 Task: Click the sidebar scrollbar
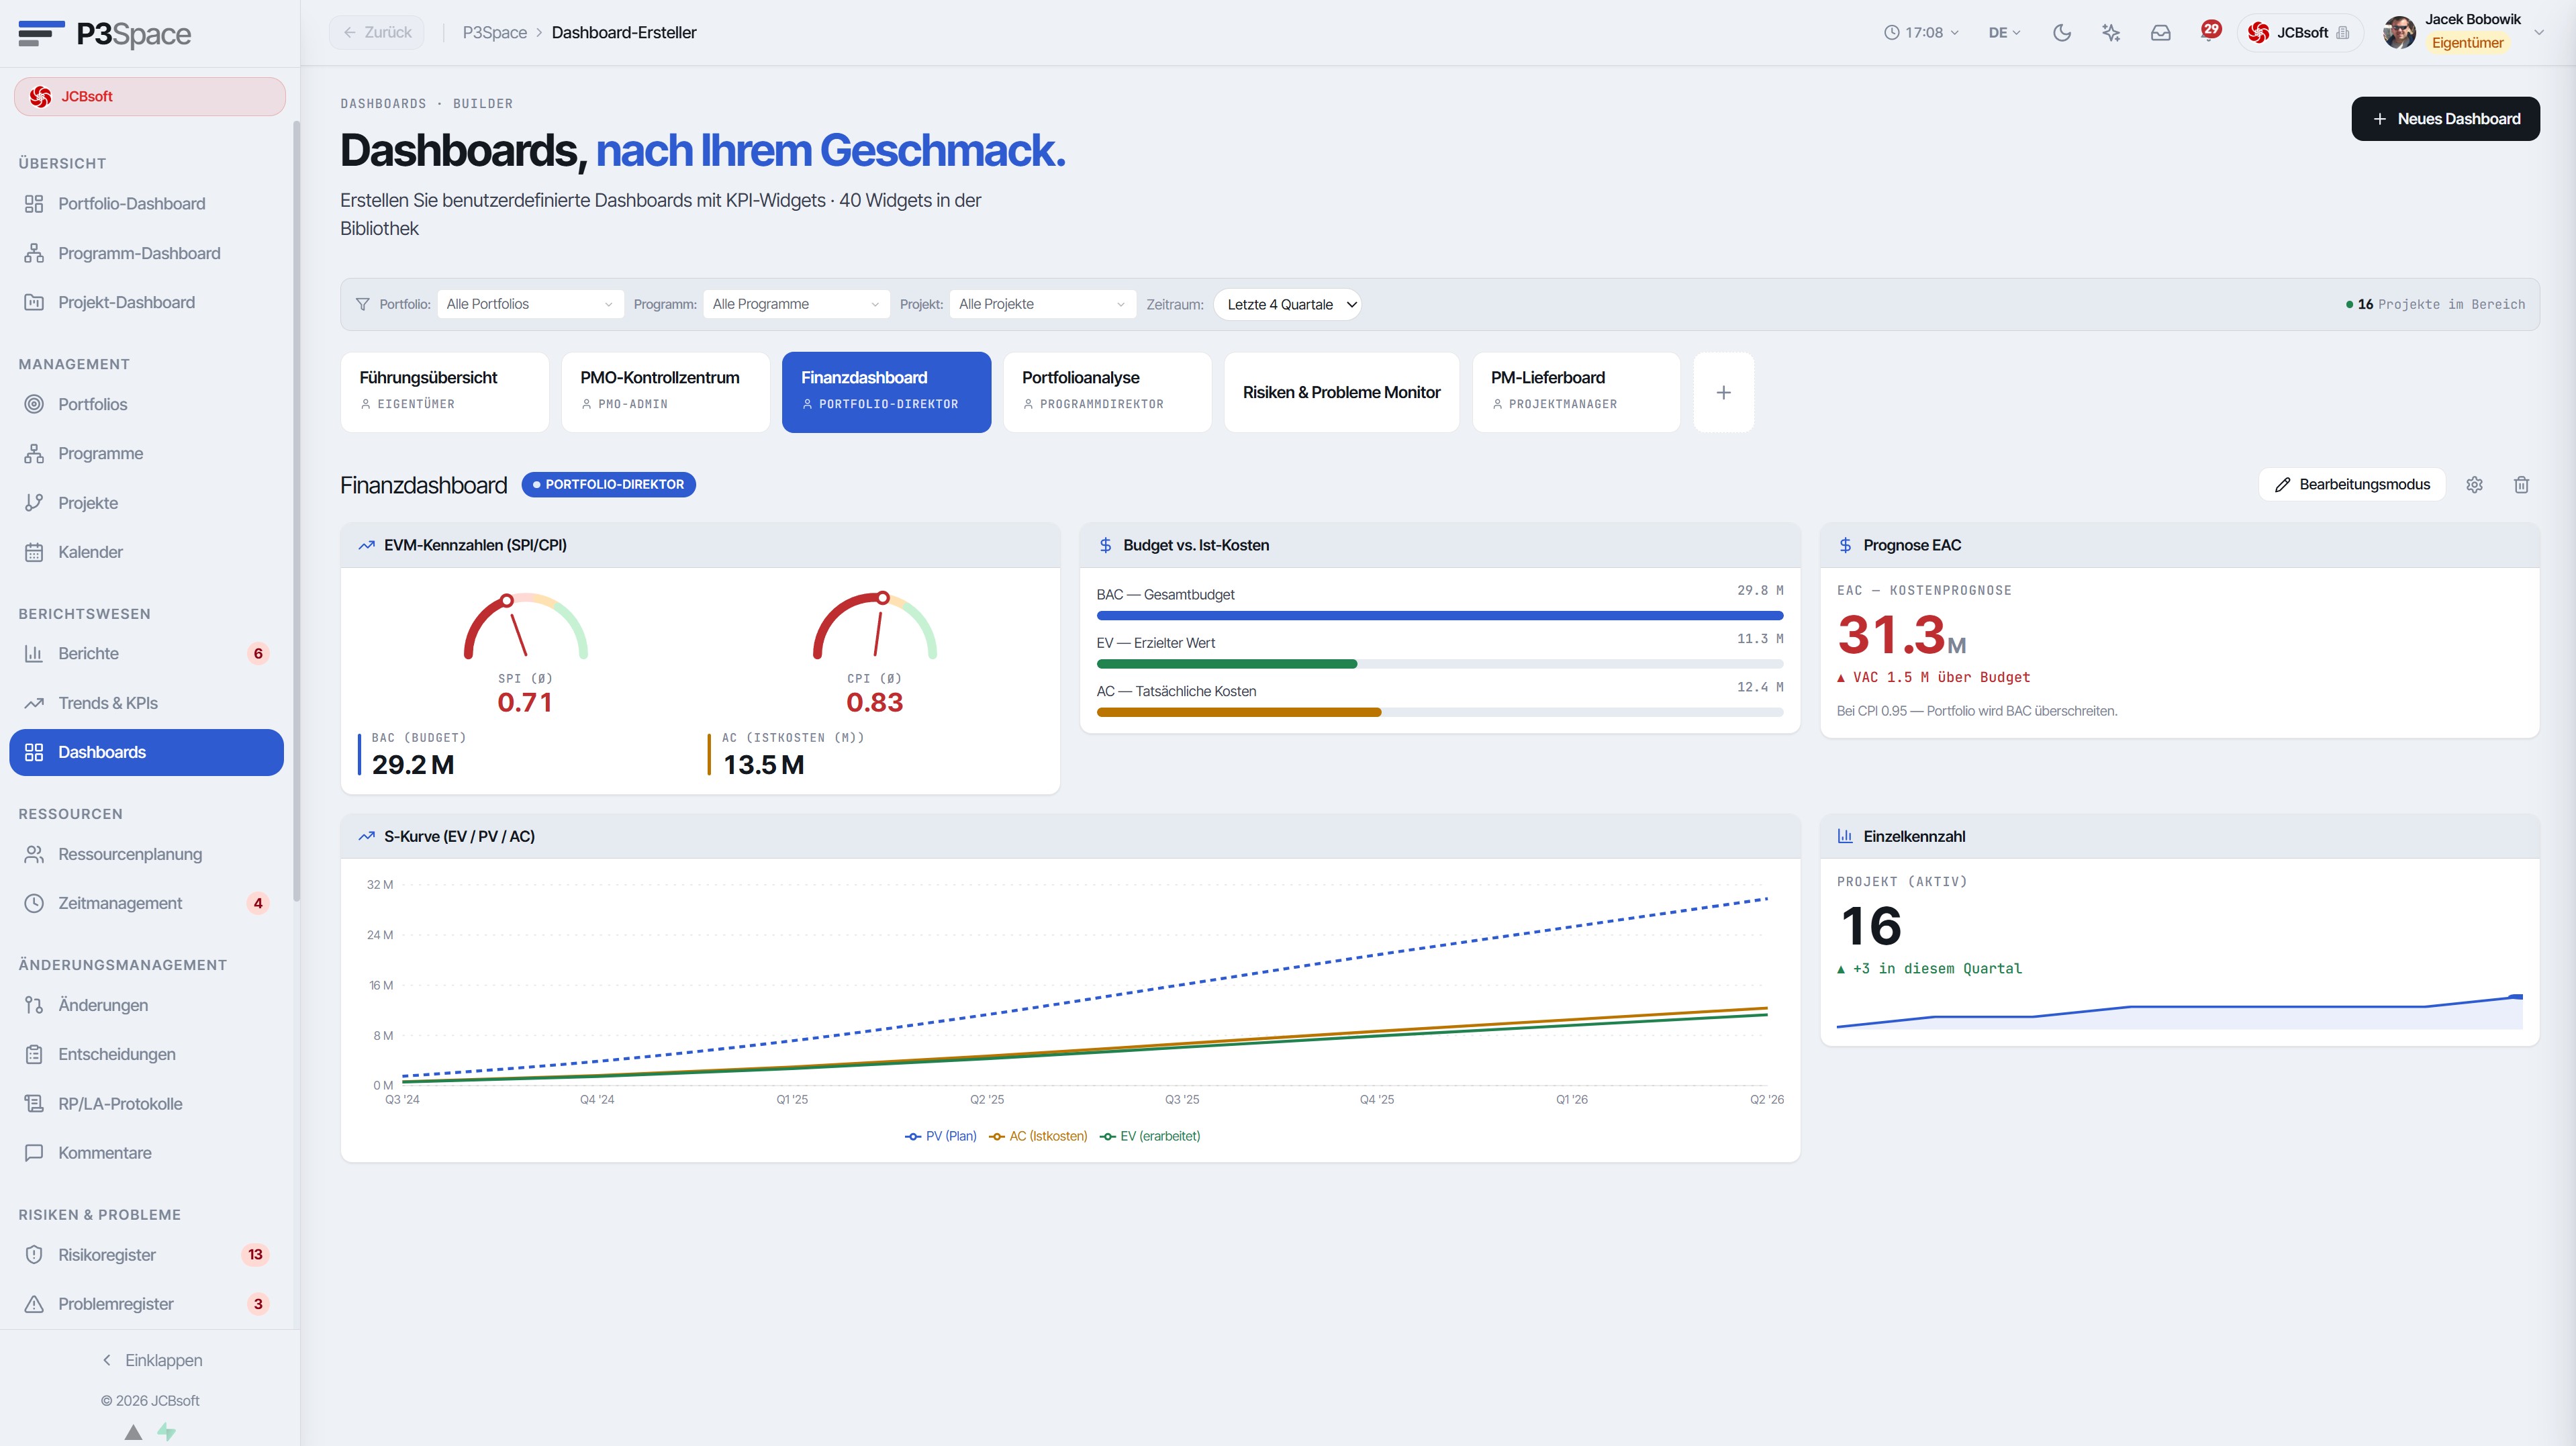point(296,510)
